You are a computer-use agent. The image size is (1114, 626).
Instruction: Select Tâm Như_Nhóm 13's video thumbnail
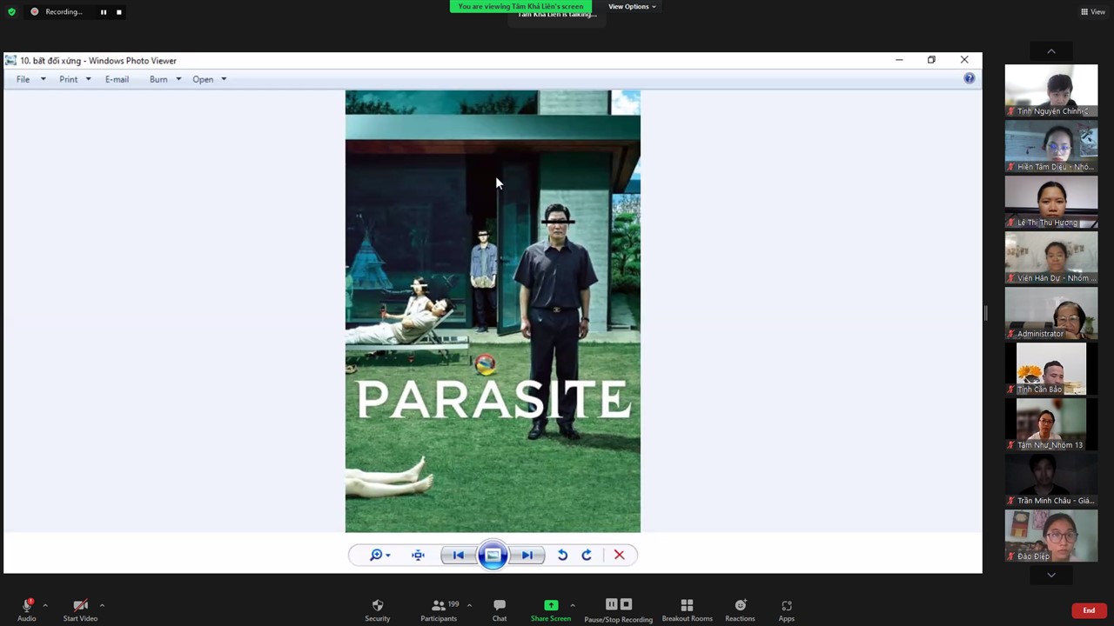point(1051,424)
